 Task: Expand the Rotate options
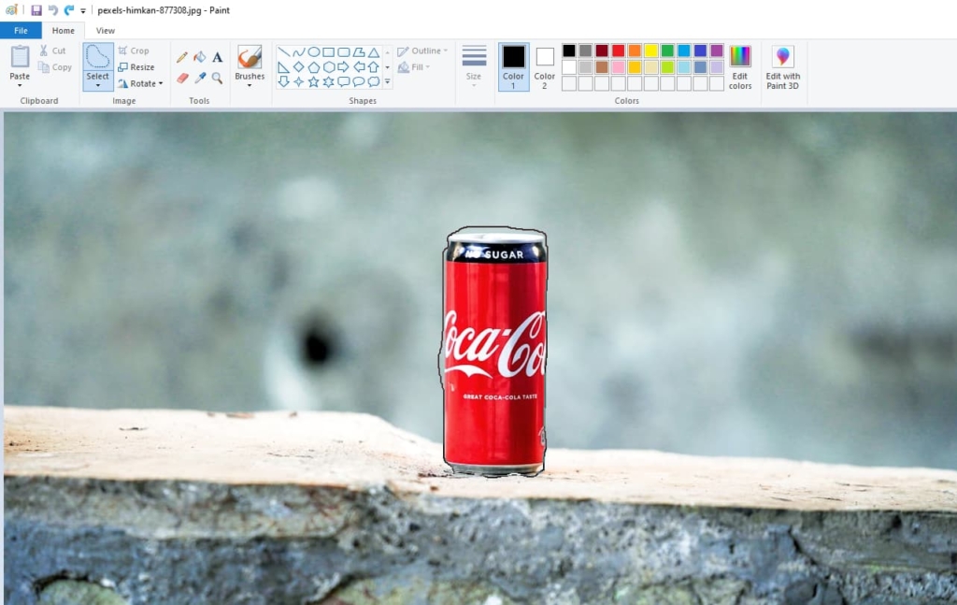tap(141, 83)
